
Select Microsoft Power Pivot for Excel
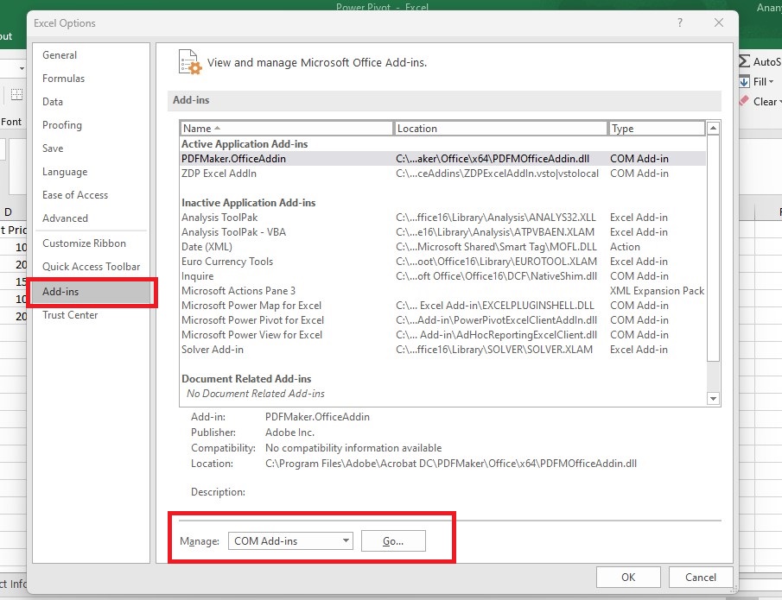point(443,320)
